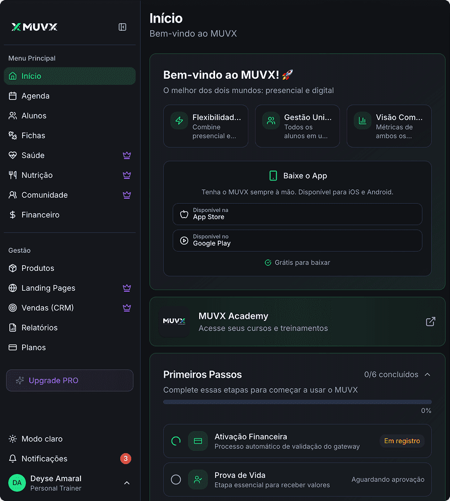Click the 0% progress bar
Image resolution: width=450 pixels, height=501 pixels.
(x=297, y=402)
